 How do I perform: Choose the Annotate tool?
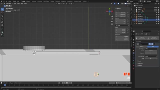2,29
